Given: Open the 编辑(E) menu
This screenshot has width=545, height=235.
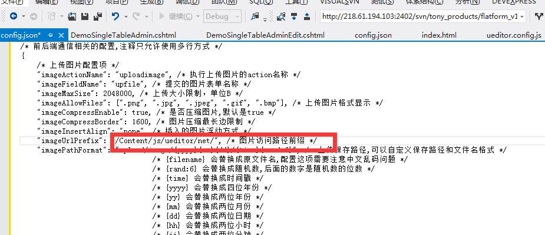Looking at the screenshot, I should (47, 2).
